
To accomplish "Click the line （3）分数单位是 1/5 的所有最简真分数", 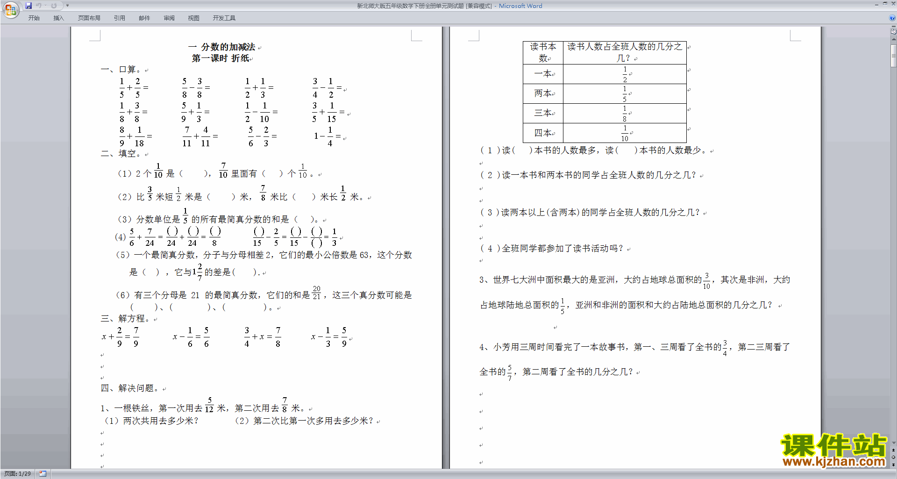I will pos(218,217).
